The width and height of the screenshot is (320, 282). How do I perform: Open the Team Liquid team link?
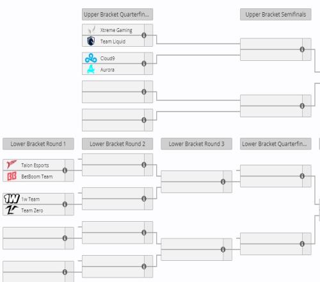113,42
